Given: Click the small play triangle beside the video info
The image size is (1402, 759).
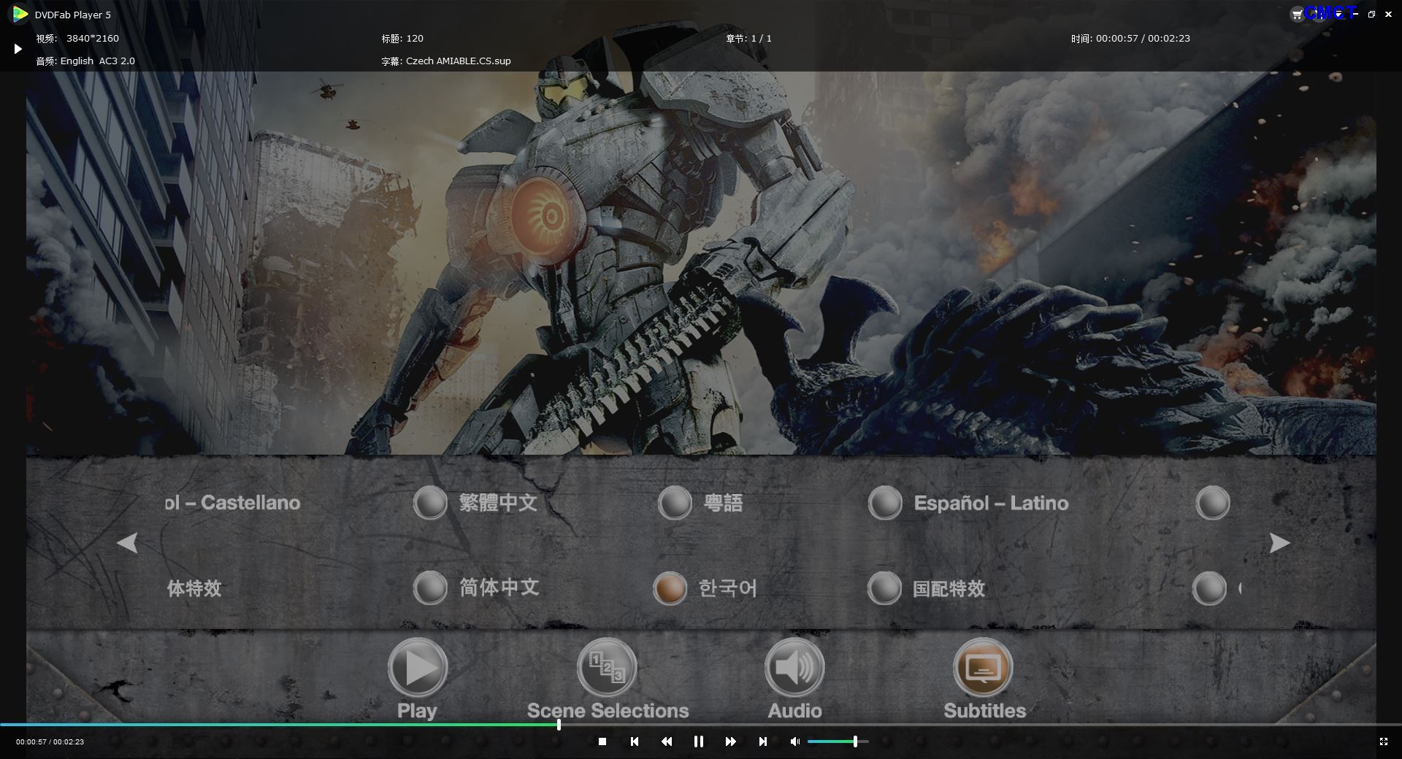Looking at the screenshot, I should pyautogui.click(x=18, y=49).
